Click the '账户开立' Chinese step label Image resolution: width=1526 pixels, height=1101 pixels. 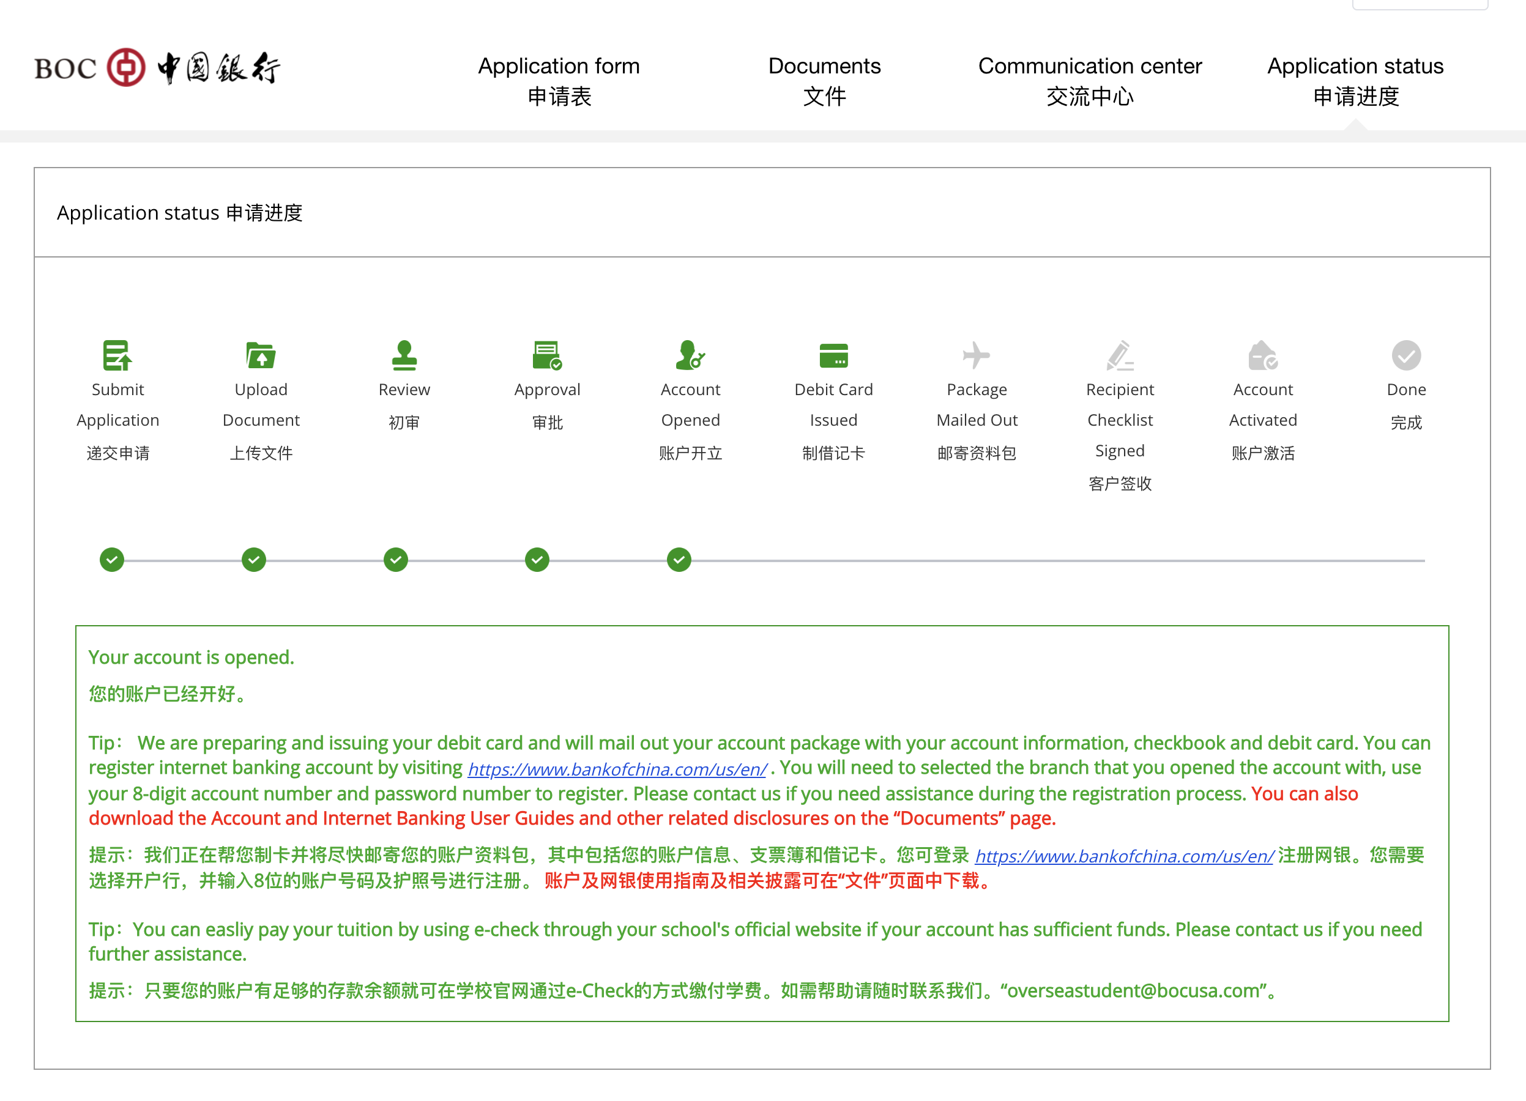690,453
